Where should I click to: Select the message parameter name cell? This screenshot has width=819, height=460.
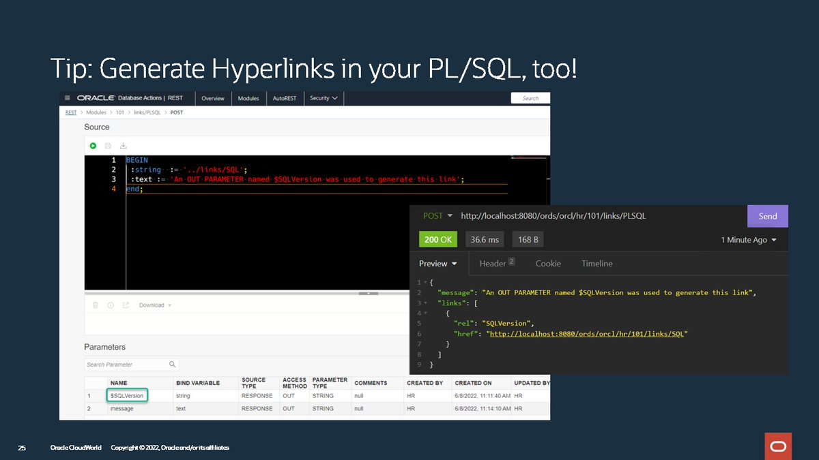(x=121, y=409)
